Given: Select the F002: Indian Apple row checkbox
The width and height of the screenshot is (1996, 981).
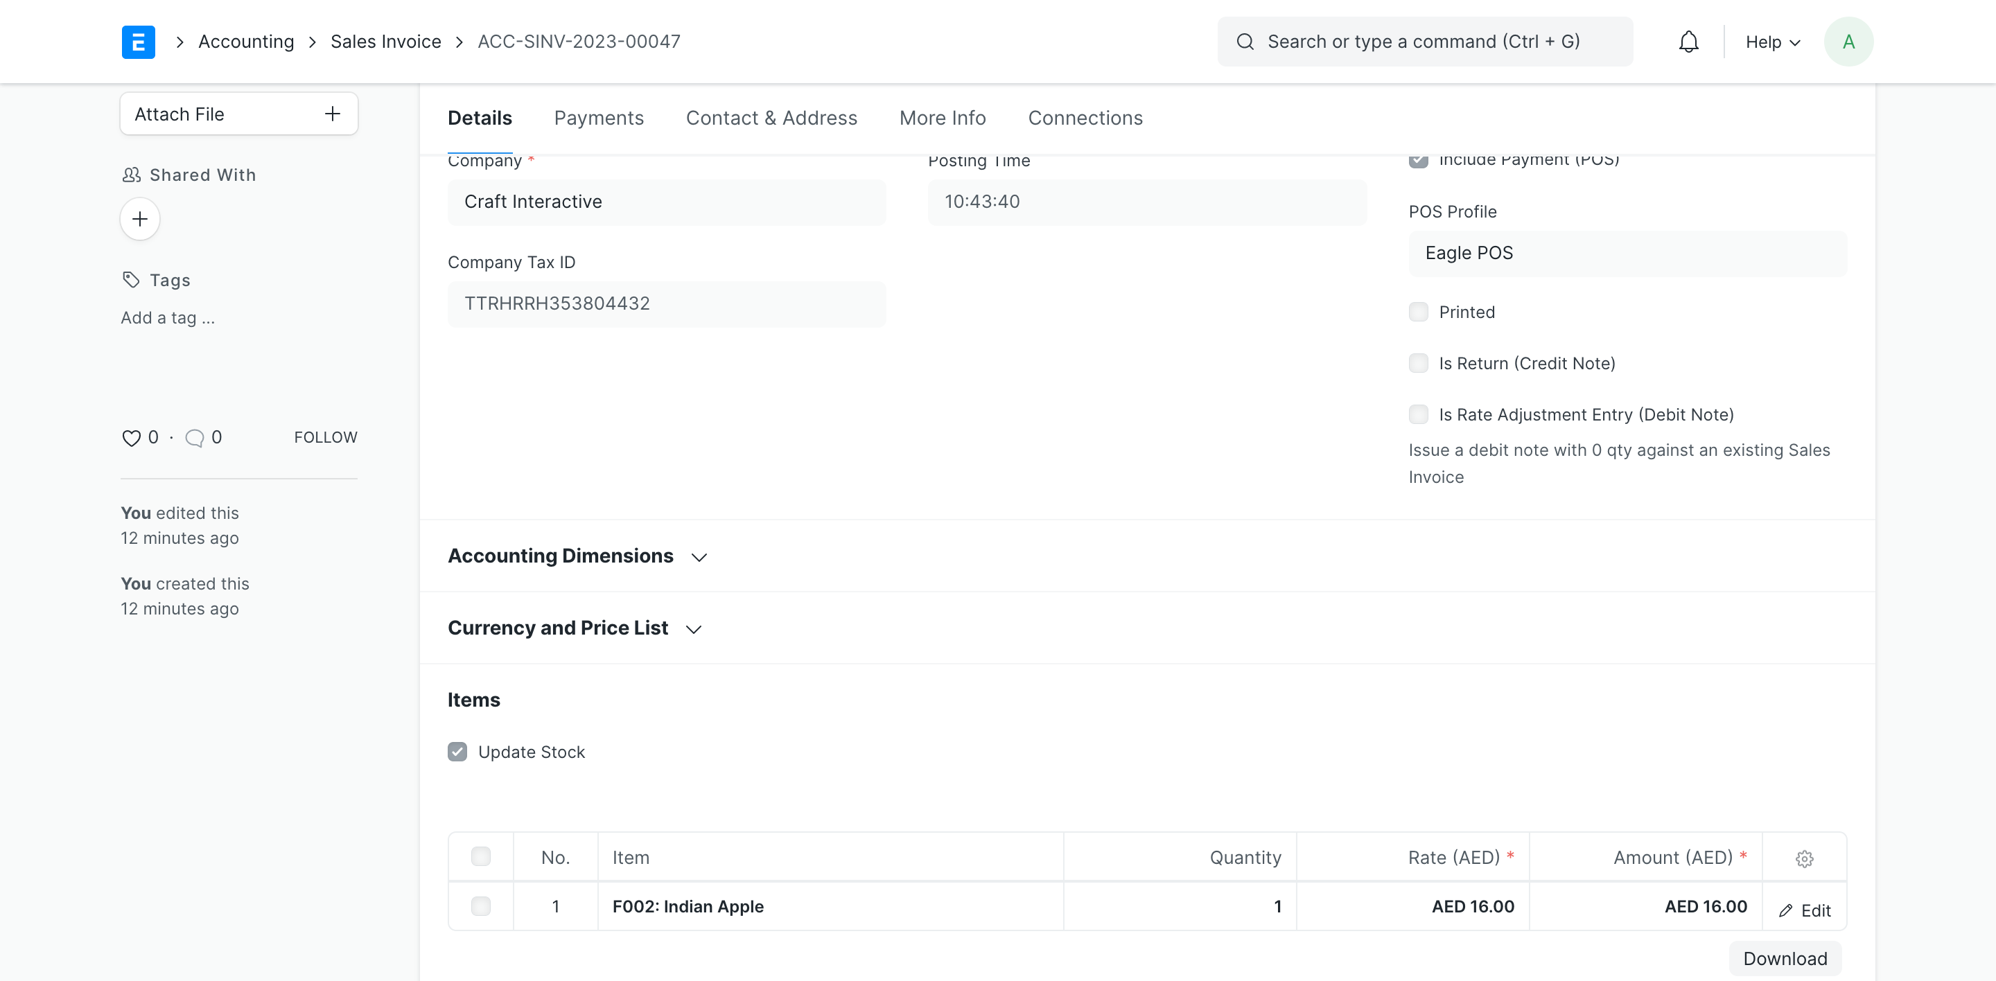Looking at the screenshot, I should click(x=481, y=907).
